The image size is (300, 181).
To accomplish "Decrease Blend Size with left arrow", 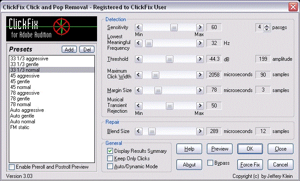I will [139, 131].
